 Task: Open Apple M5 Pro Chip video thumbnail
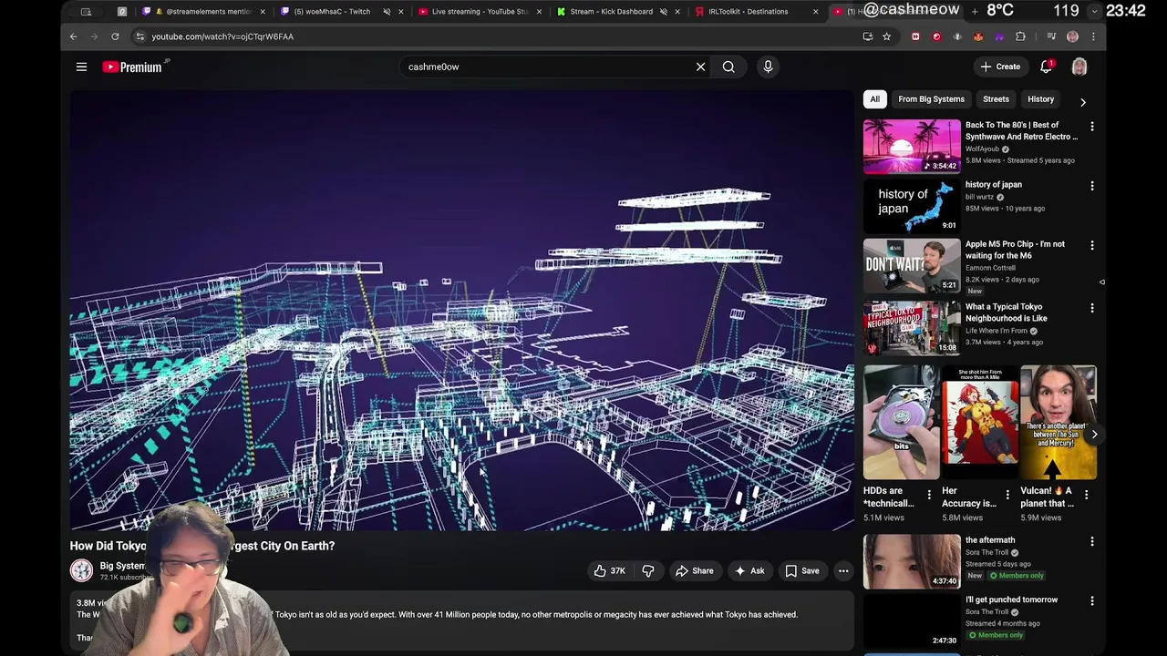(x=912, y=265)
